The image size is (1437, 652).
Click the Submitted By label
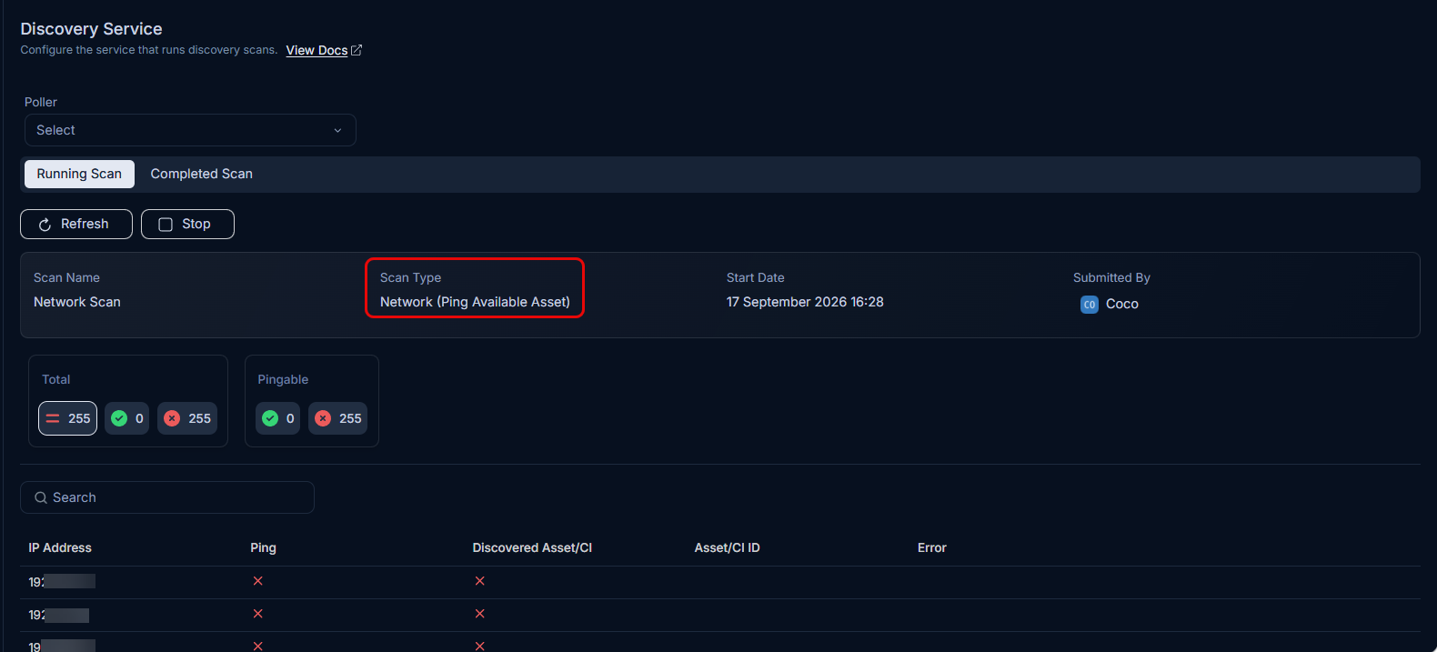(1111, 277)
